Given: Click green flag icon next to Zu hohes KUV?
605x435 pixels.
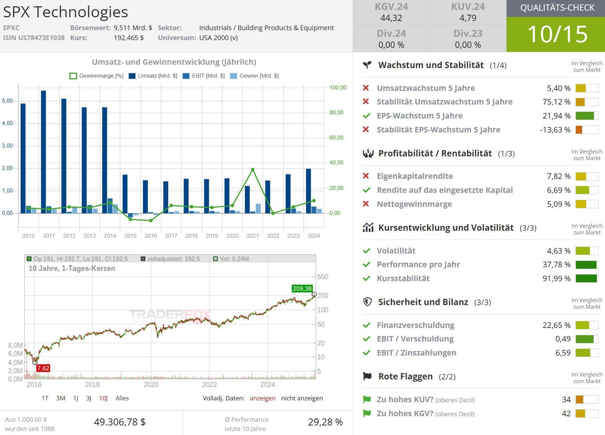Looking at the screenshot, I should pyautogui.click(x=367, y=399).
